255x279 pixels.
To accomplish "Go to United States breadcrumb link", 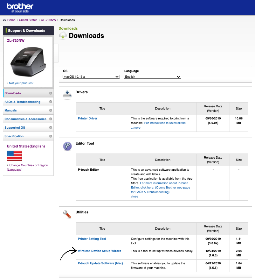I will pos(28,20).
